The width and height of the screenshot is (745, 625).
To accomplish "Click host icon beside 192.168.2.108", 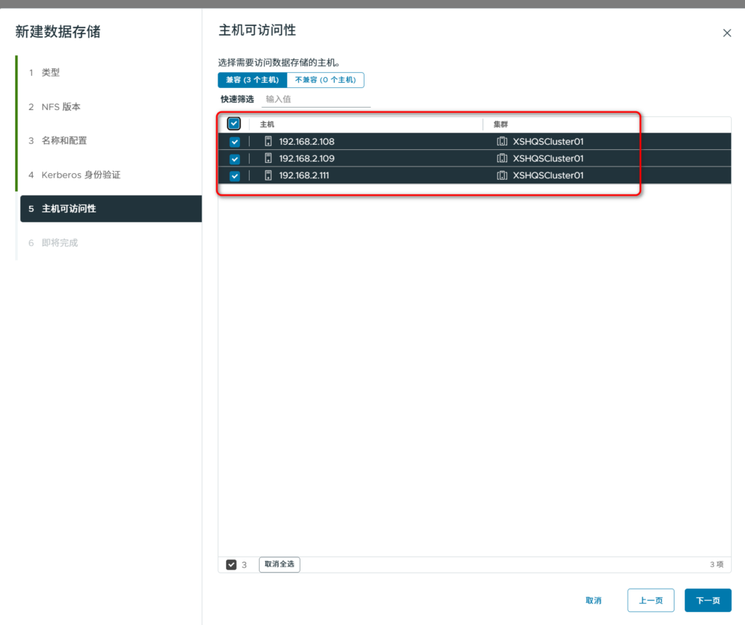I will pyautogui.click(x=268, y=142).
